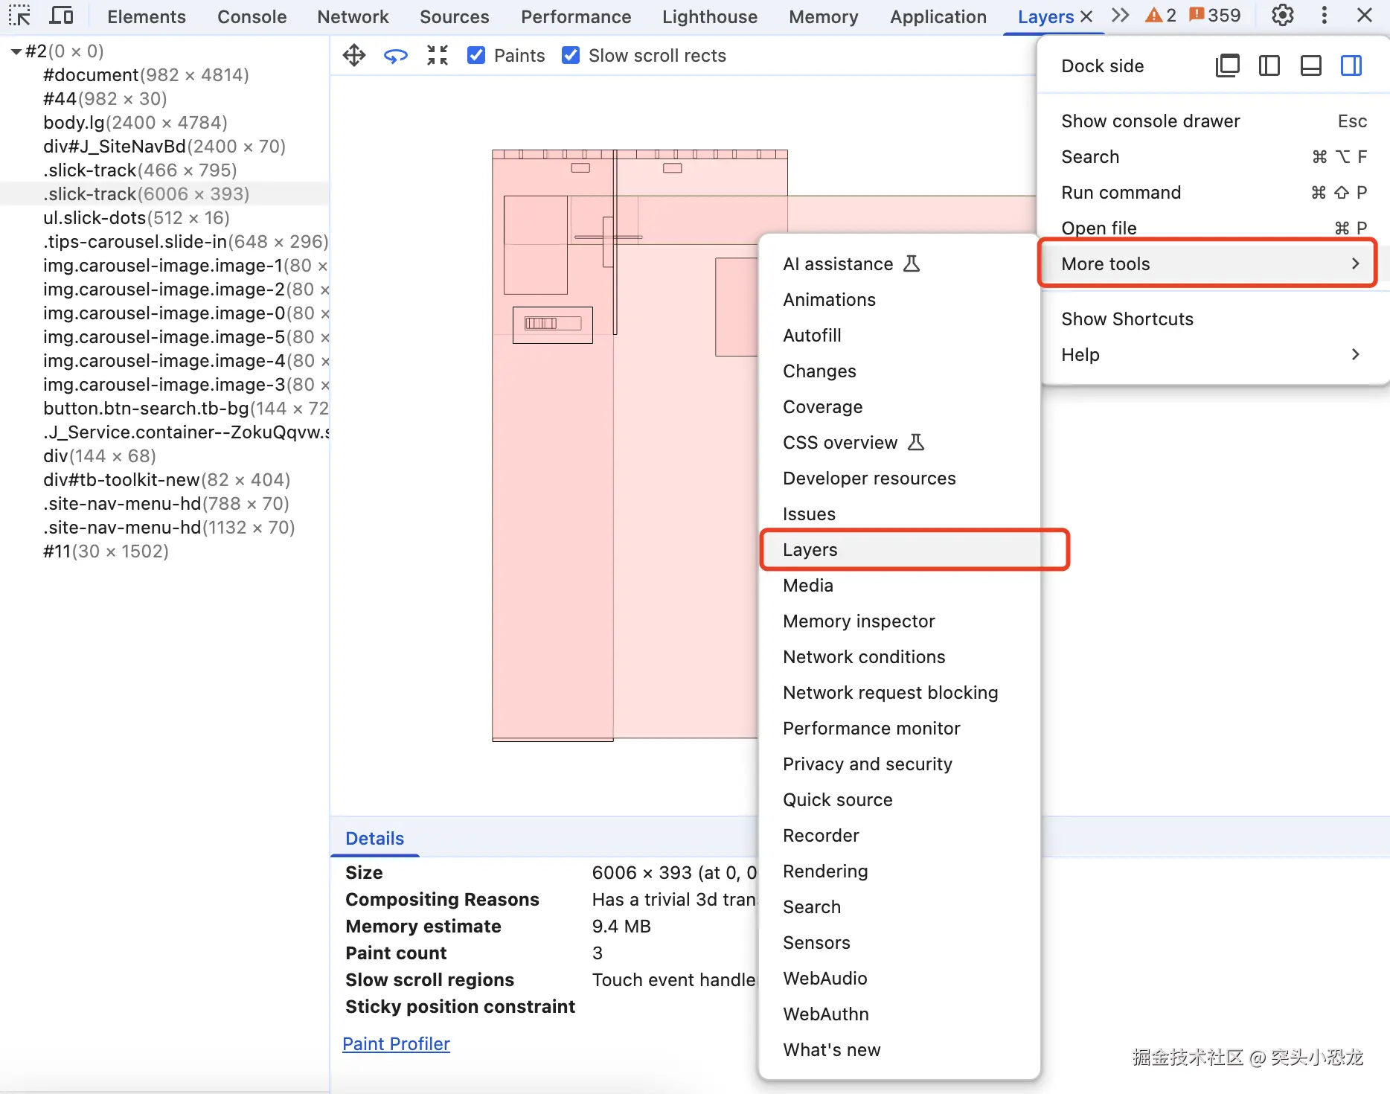Image resolution: width=1390 pixels, height=1094 pixels.
Task: Open Network conditions
Action: pyautogui.click(x=899, y=657)
